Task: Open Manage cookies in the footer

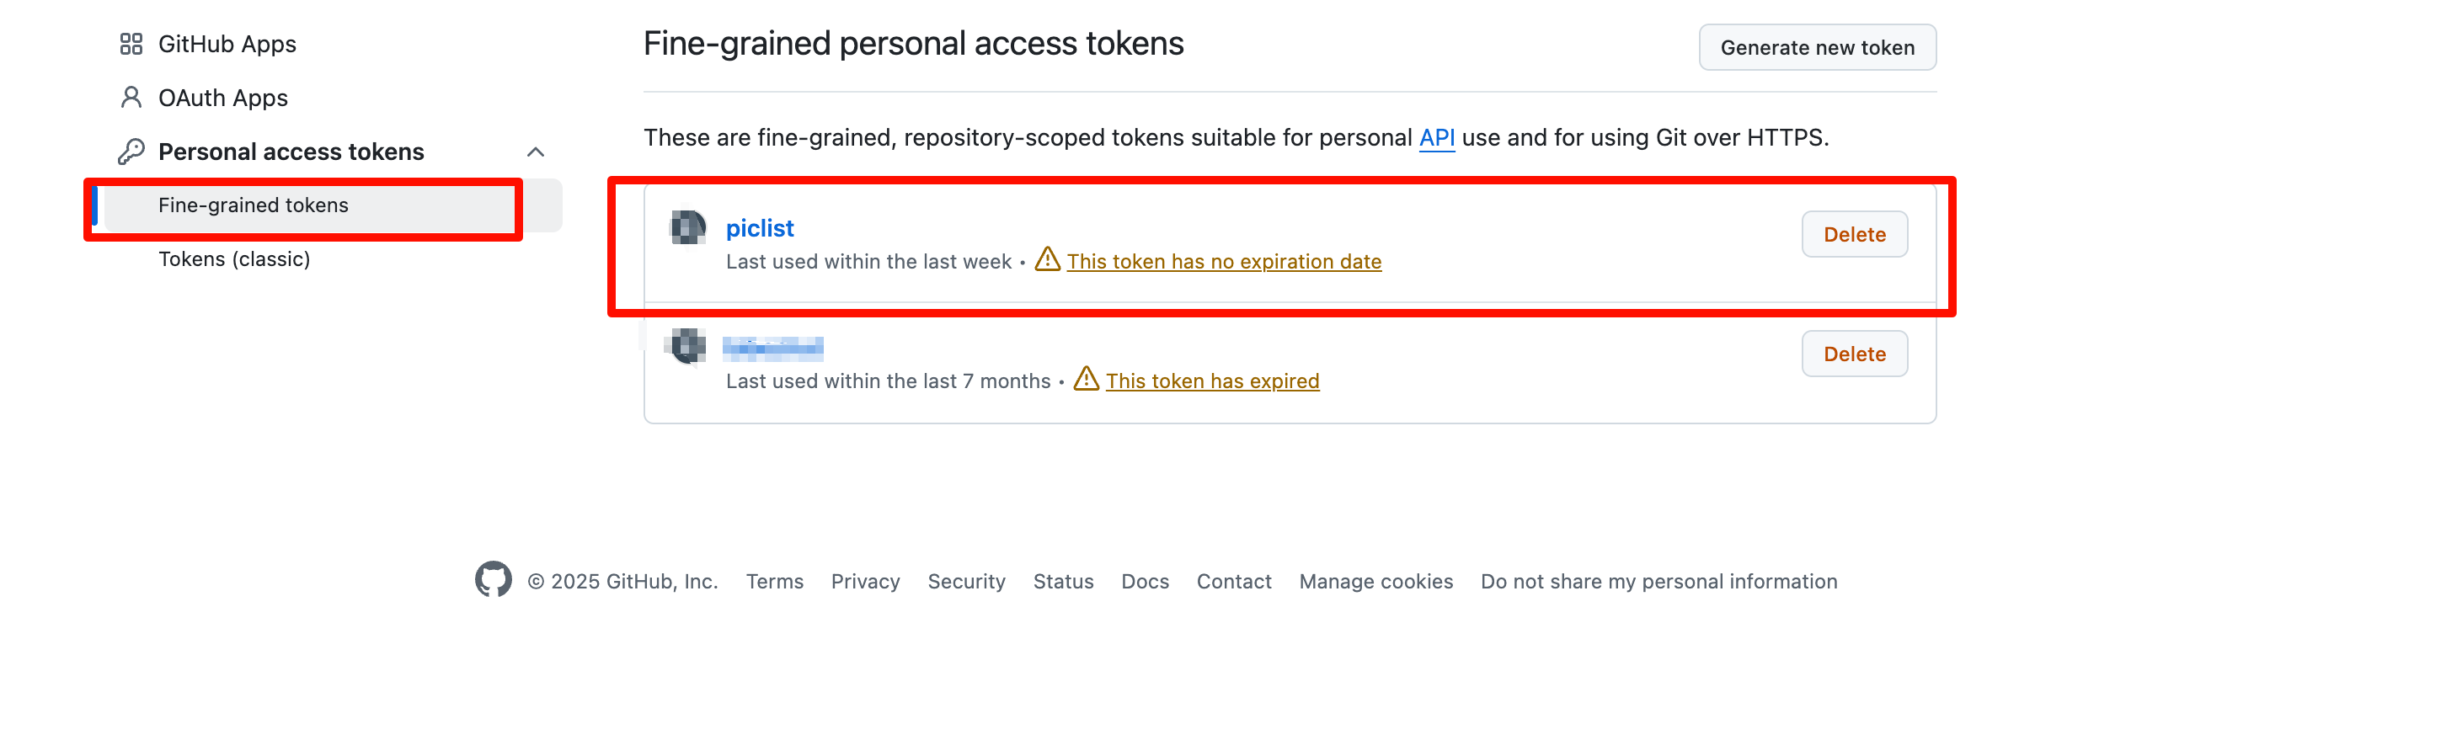Action: click(x=1375, y=582)
